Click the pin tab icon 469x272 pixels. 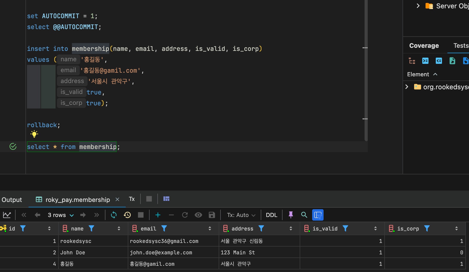(291, 215)
